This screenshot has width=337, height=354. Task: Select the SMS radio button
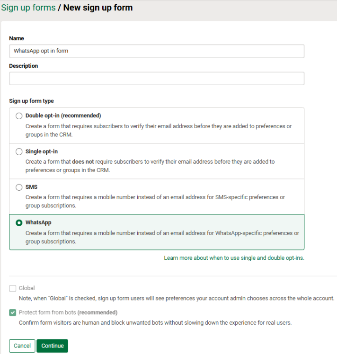[19, 187]
